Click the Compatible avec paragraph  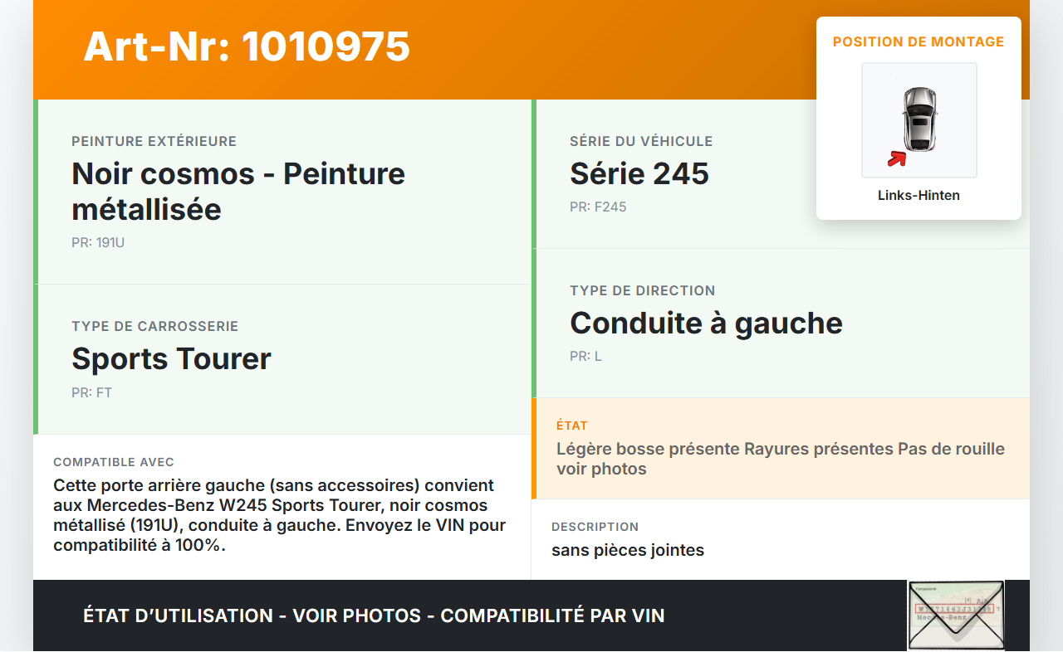coord(279,514)
